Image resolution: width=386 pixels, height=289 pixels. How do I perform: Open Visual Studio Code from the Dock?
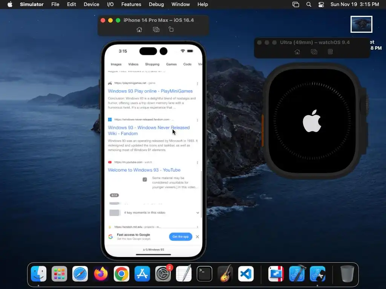tap(246, 274)
